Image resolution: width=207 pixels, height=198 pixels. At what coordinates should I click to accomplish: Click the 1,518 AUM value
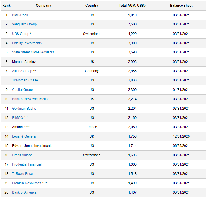pos(132,174)
